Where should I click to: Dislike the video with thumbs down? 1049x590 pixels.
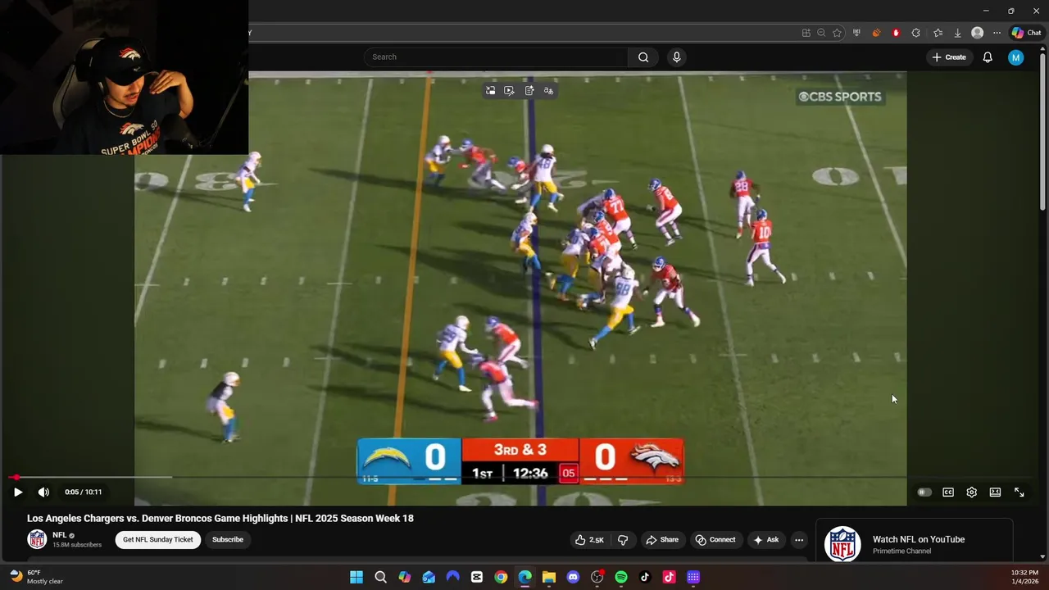coord(623,540)
